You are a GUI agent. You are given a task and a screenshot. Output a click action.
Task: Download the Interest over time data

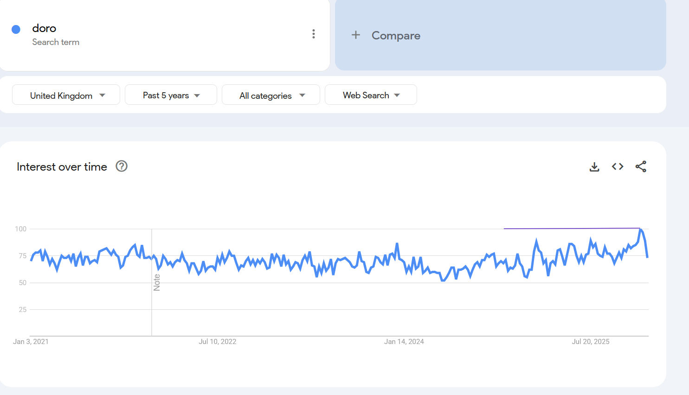coord(594,167)
